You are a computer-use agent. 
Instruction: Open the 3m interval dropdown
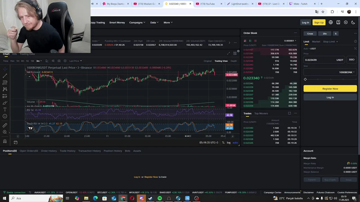39,61
